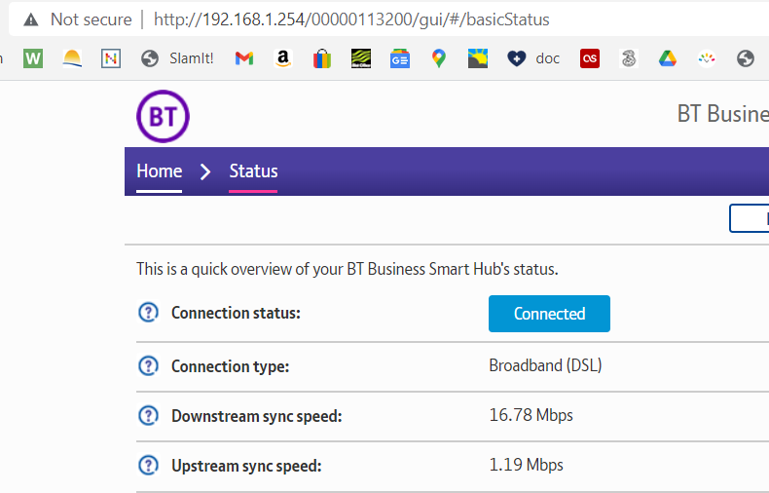Open help for Connection status
This screenshot has height=493, width=769.
click(x=148, y=313)
